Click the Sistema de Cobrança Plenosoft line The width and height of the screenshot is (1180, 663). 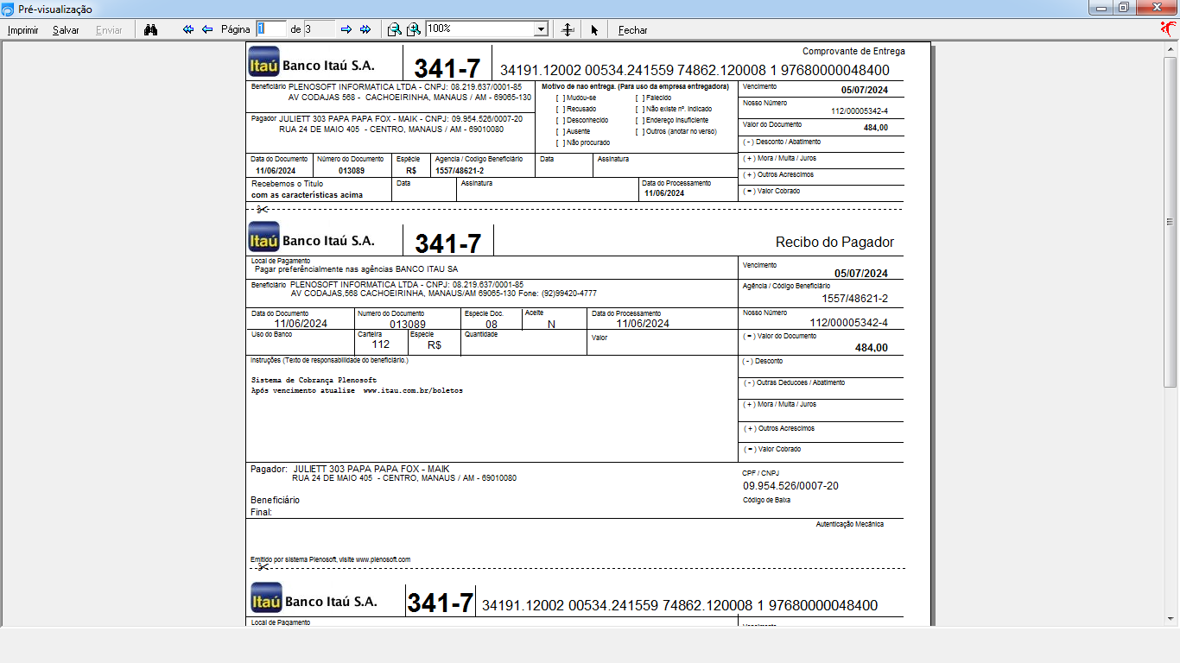point(314,380)
